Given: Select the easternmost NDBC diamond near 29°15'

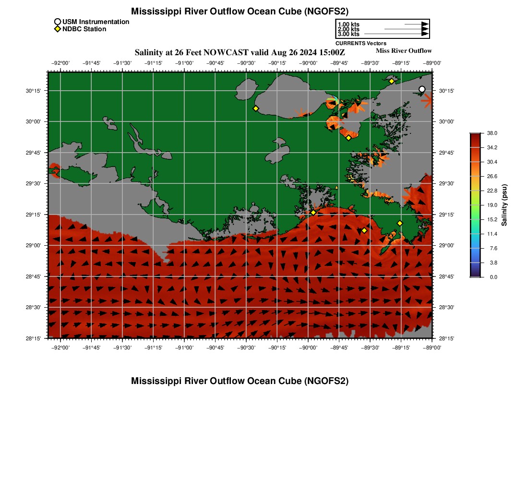Looking at the screenshot, I should point(400,223).
